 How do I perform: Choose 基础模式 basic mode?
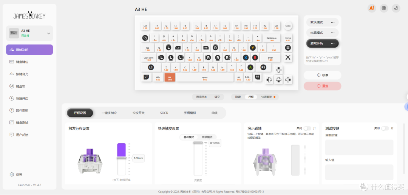[x=189, y=137]
